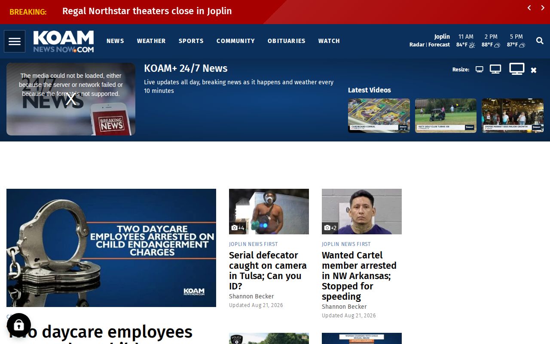This screenshot has width=550, height=344.
Task: Set video player to large size
Action: pyautogui.click(x=516, y=69)
